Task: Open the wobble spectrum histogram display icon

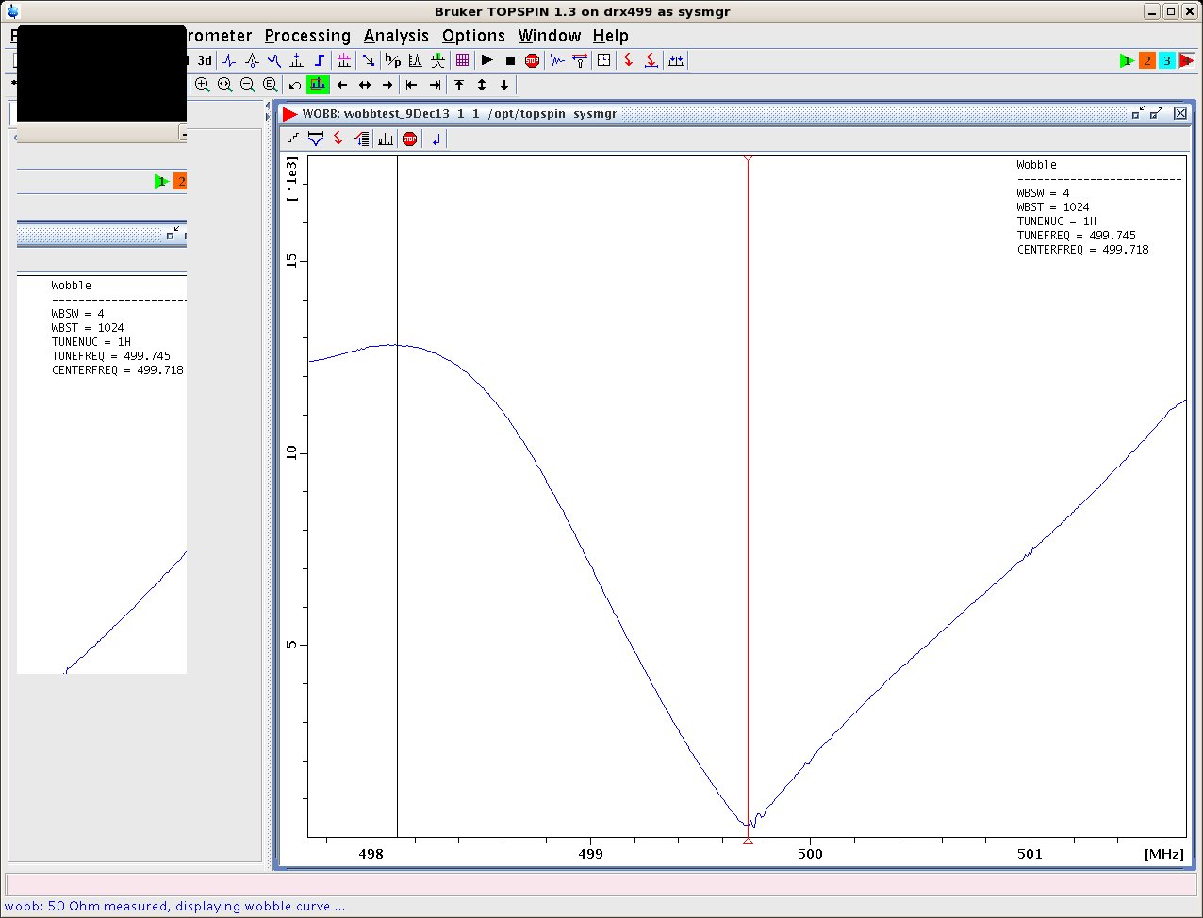Action: [x=385, y=139]
